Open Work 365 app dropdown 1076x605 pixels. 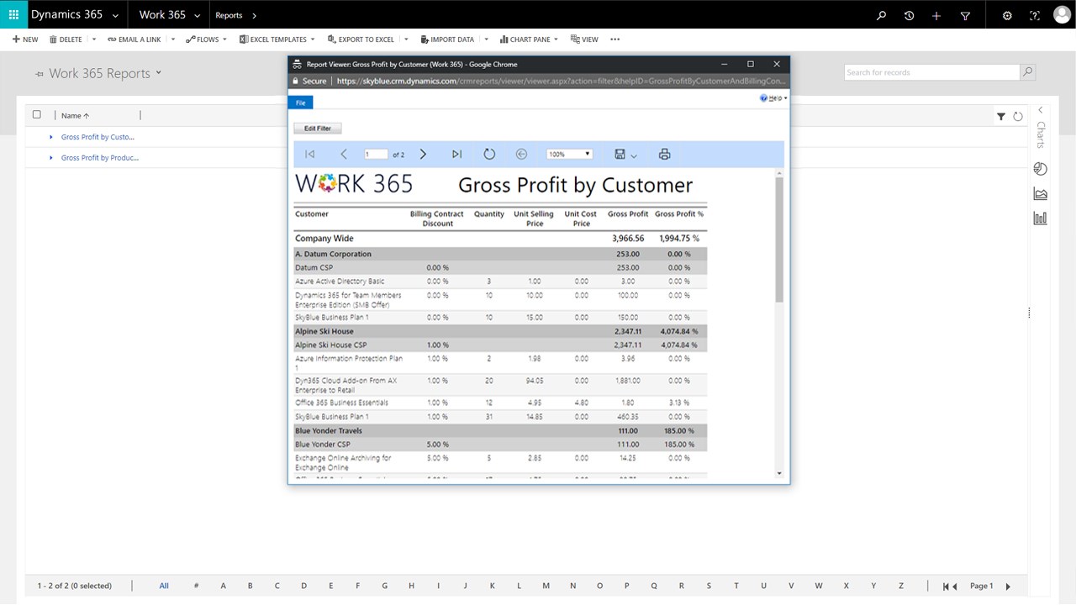click(x=198, y=15)
